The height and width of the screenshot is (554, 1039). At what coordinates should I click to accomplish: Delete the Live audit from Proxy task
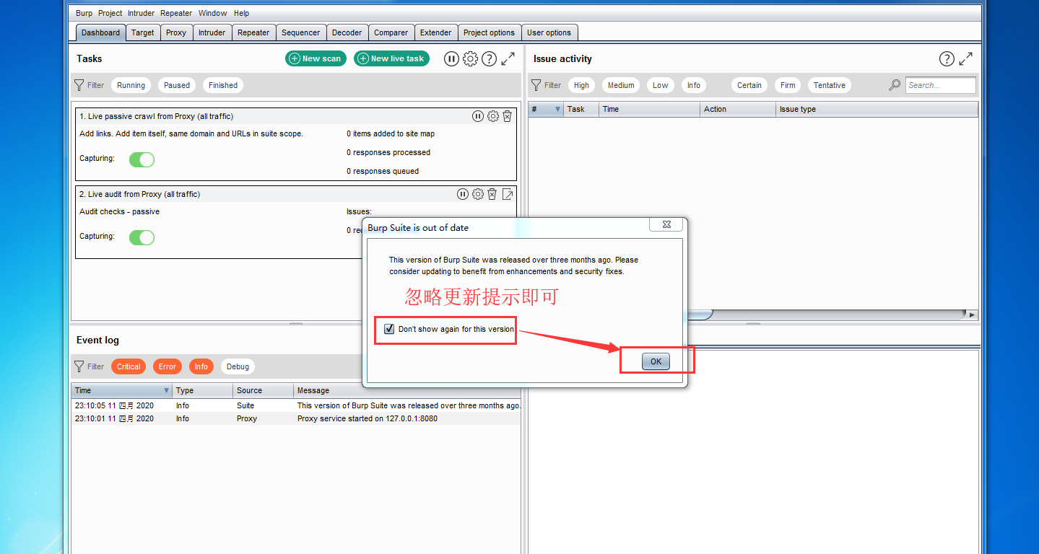click(x=492, y=194)
